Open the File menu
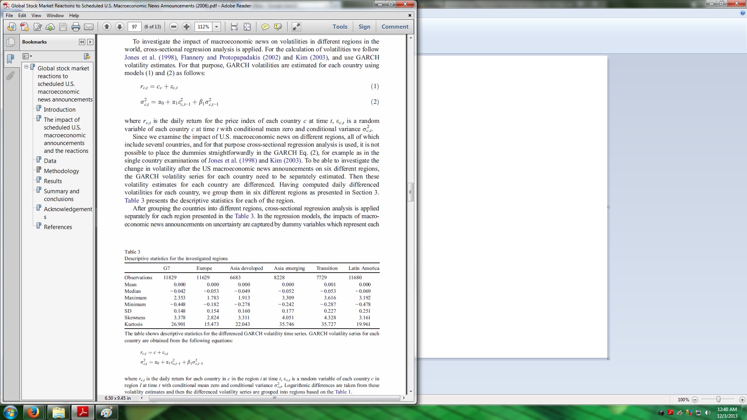This screenshot has width=747, height=420. point(9,16)
